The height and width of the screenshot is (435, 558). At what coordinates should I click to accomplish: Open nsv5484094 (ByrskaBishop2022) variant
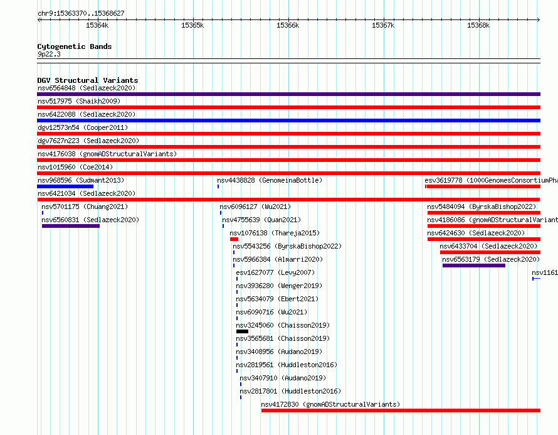(x=482, y=207)
